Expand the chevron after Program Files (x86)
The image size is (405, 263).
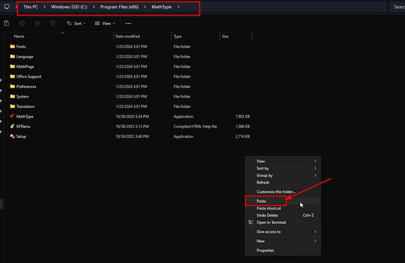[x=145, y=7]
